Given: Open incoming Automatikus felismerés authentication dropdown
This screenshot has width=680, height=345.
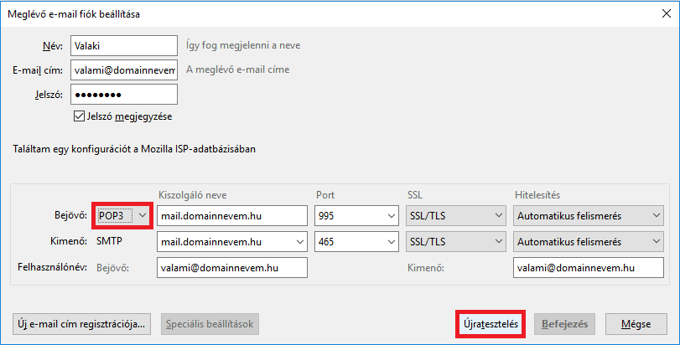Looking at the screenshot, I should (589, 215).
